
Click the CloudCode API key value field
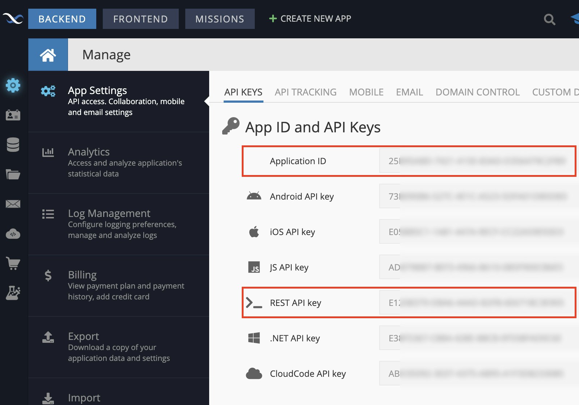(479, 373)
